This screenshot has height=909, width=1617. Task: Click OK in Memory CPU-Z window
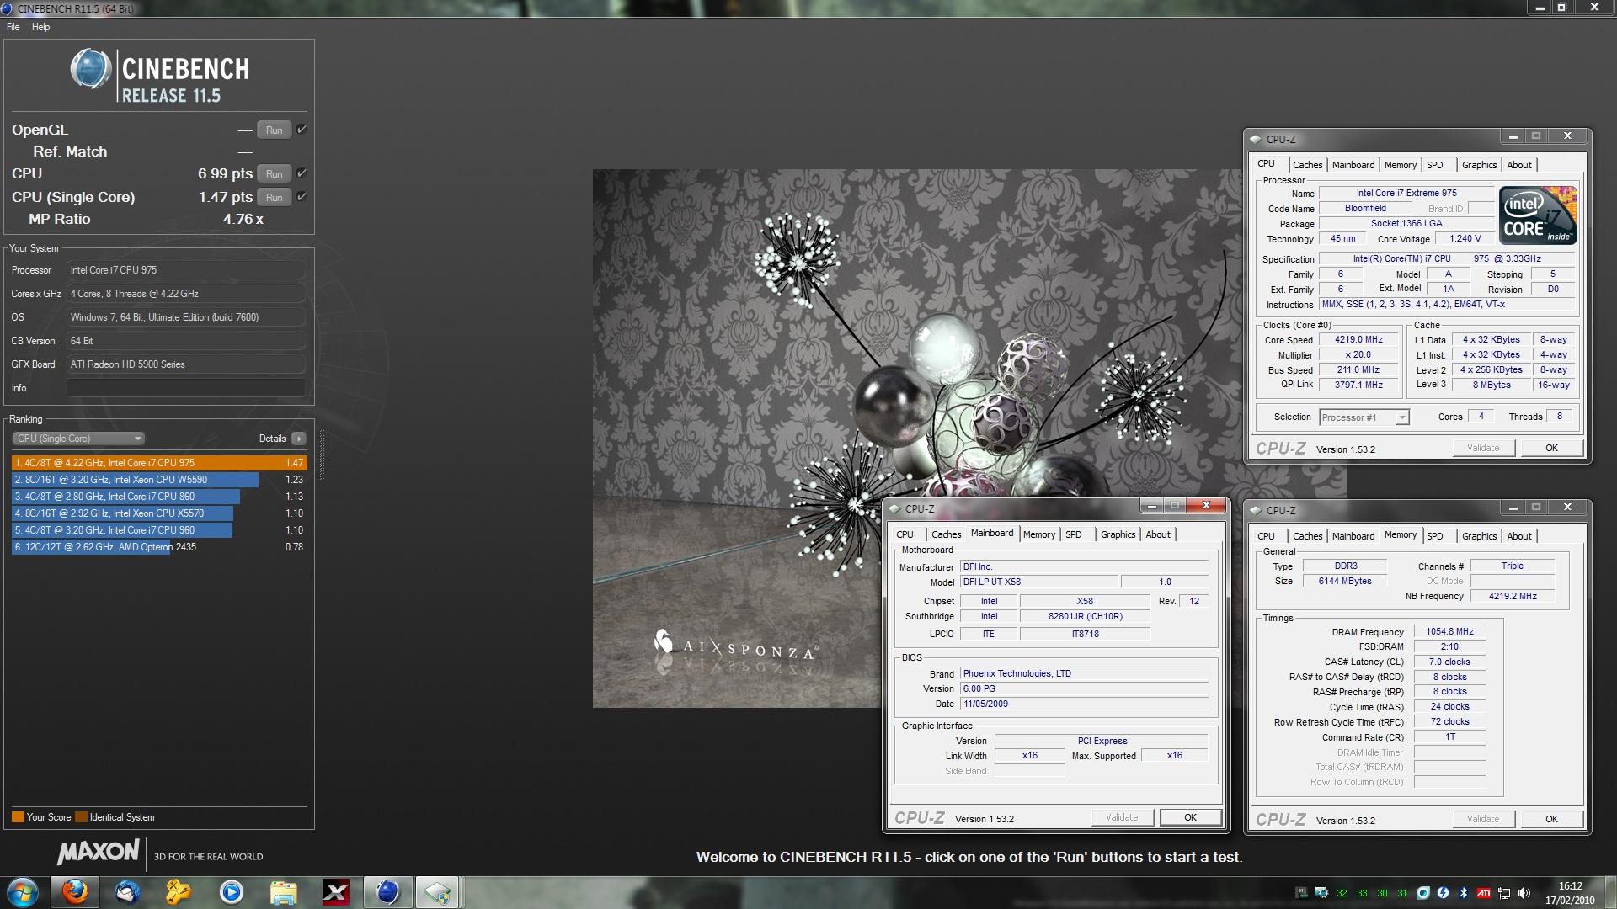[1551, 819]
